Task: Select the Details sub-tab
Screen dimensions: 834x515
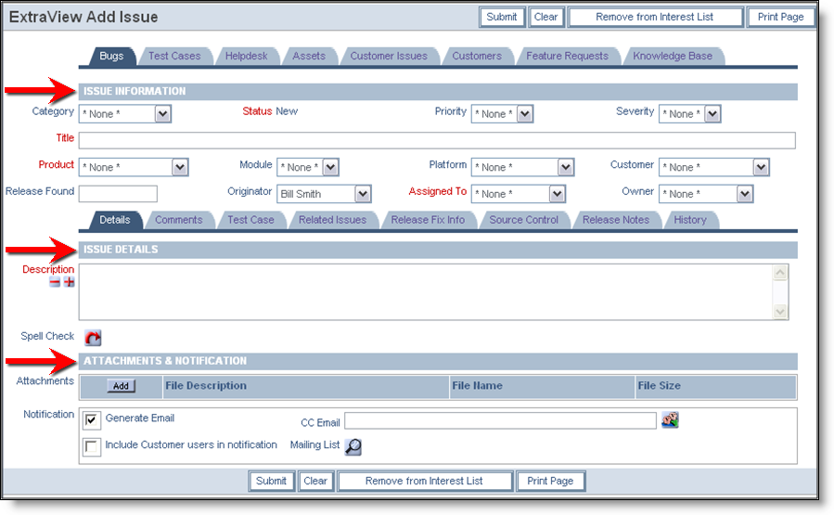Action: (x=115, y=220)
